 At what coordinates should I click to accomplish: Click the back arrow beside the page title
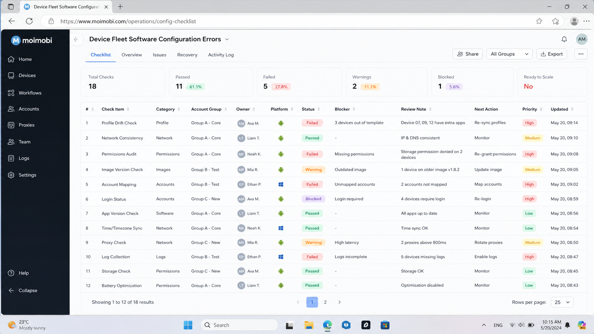click(76, 39)
